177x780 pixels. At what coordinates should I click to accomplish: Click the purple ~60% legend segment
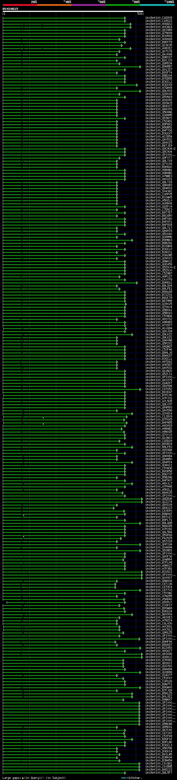tap(89, 5)
